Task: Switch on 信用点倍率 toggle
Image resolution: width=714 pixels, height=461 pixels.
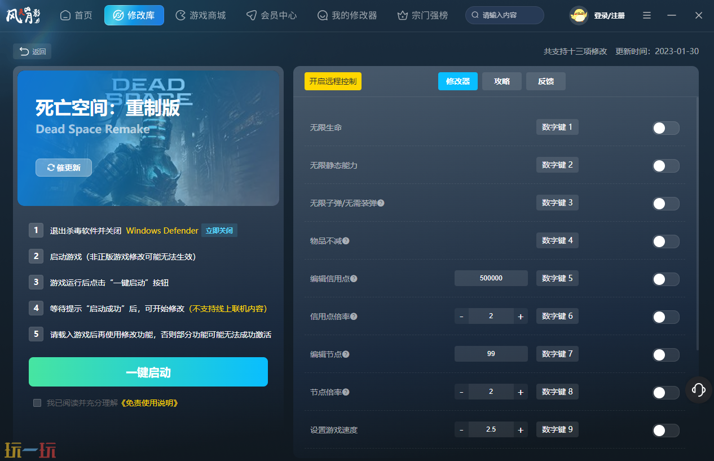Action: (665, 317)
